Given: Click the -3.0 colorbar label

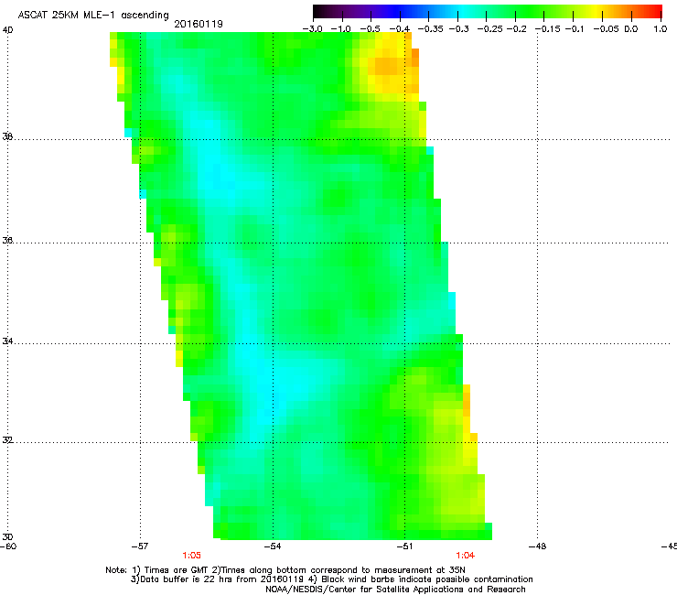Looking at the screenshot, I should point(313,29).
